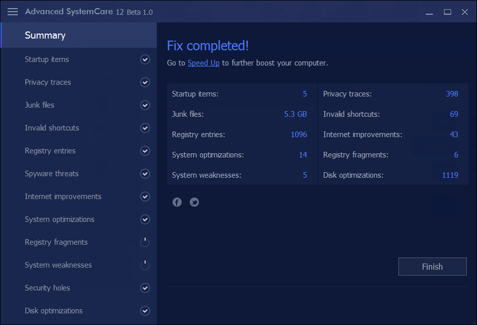
Task: Open Registry entries in sidebar
Action: [79, 151]
